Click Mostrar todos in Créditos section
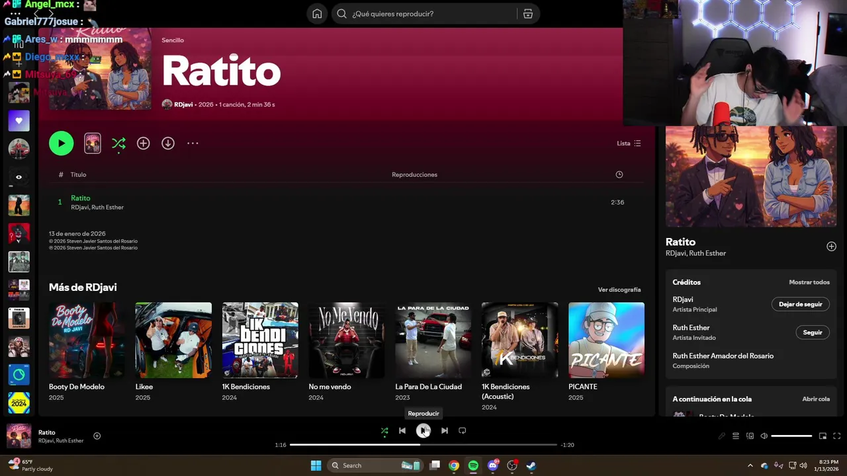 809,282
